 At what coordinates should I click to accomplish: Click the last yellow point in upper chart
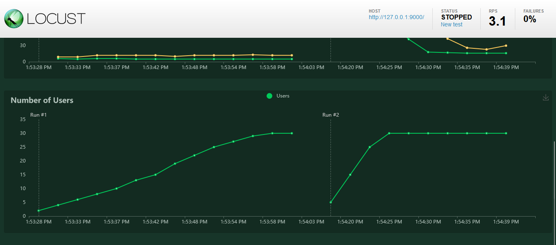[x=506, y=46]
